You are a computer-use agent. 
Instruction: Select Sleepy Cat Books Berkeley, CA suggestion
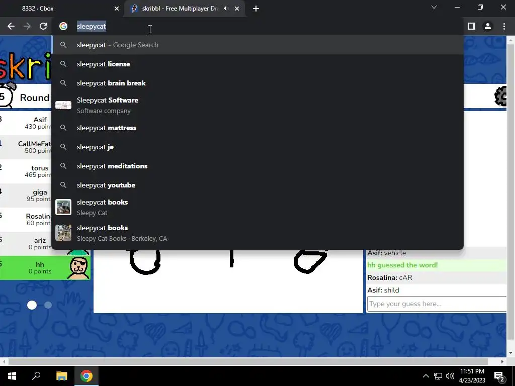tap(257, 233)
